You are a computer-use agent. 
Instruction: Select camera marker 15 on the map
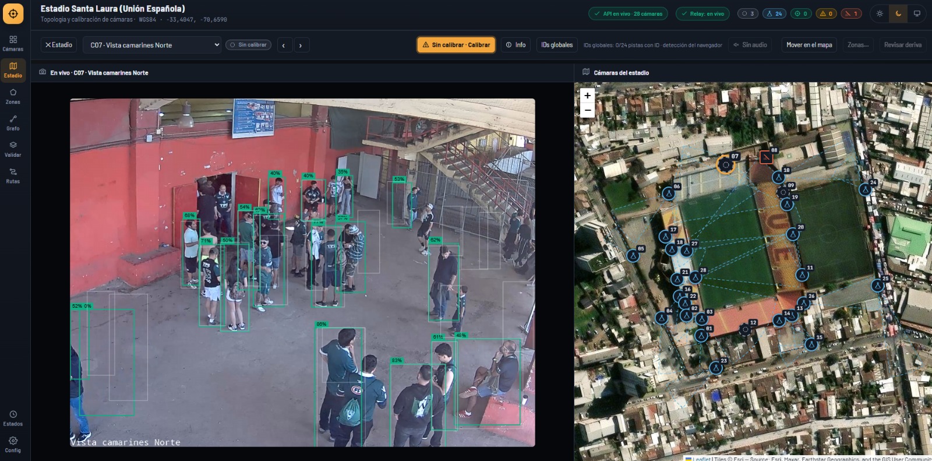click(x=811, y=344)
